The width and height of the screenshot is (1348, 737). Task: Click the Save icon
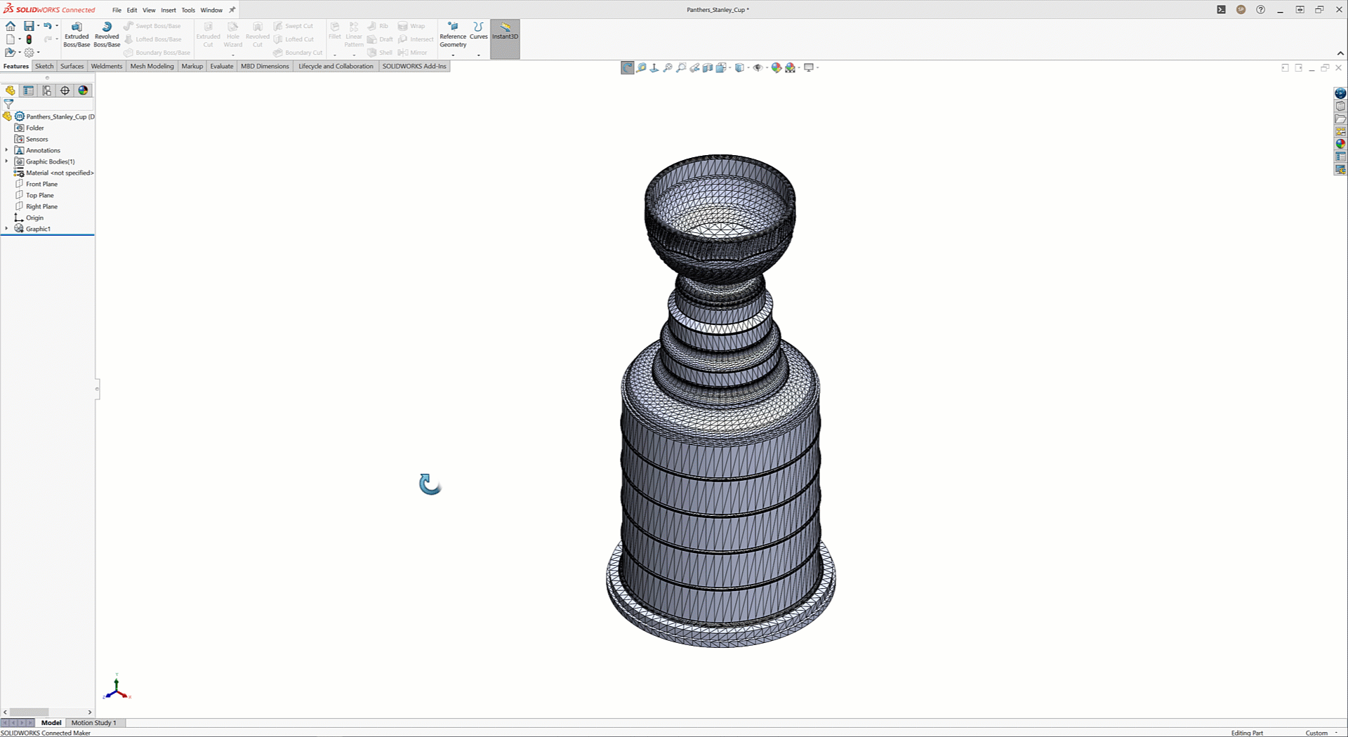[x=29, y=26]
